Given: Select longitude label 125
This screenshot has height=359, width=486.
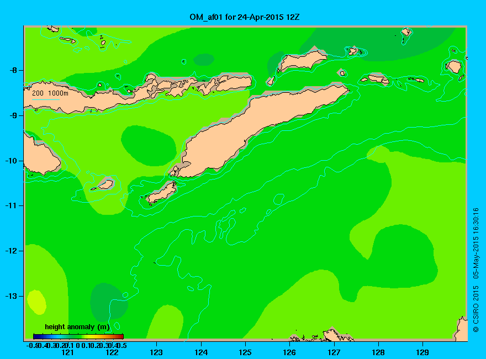Looking at the screenshot, I should pyautogui.click(x=245, y=352).
